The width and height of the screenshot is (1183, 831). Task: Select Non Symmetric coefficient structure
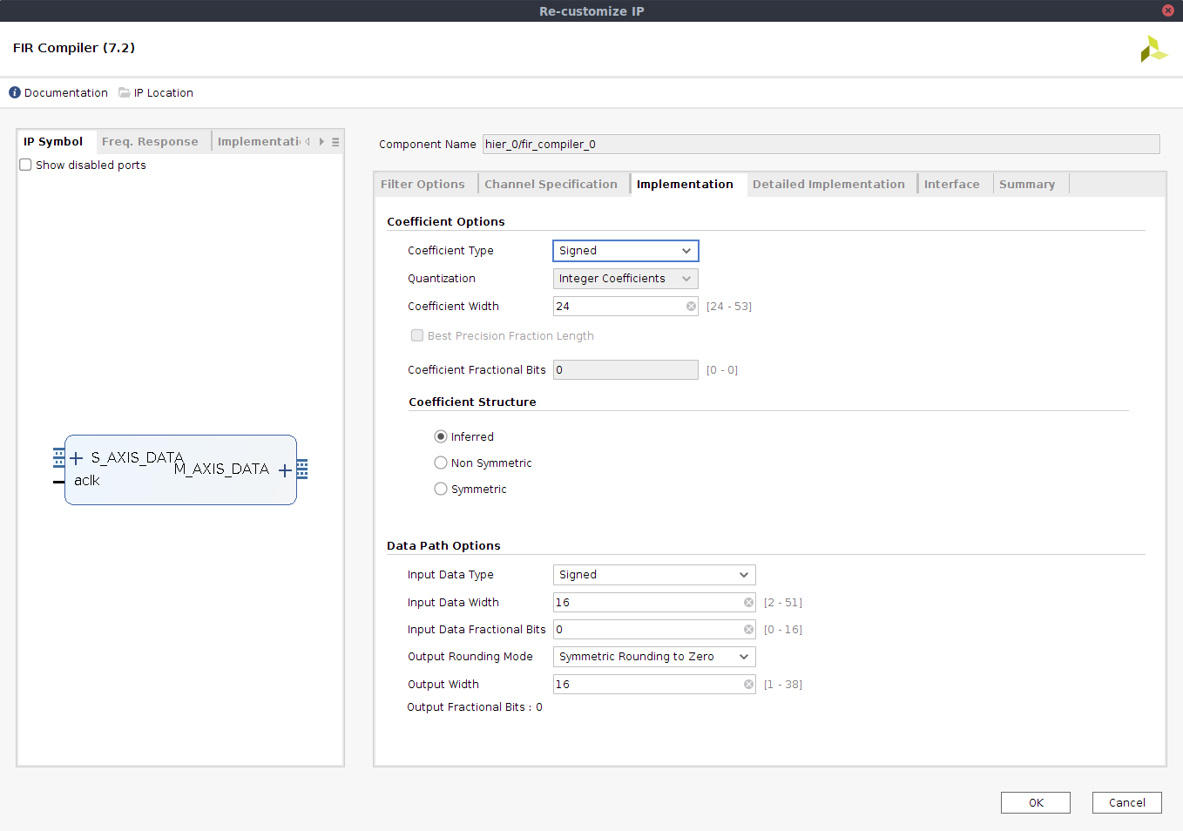[441, 463]
